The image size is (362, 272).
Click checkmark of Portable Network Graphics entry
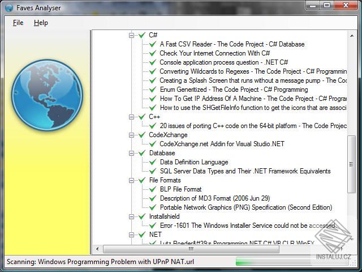[153, 207]
